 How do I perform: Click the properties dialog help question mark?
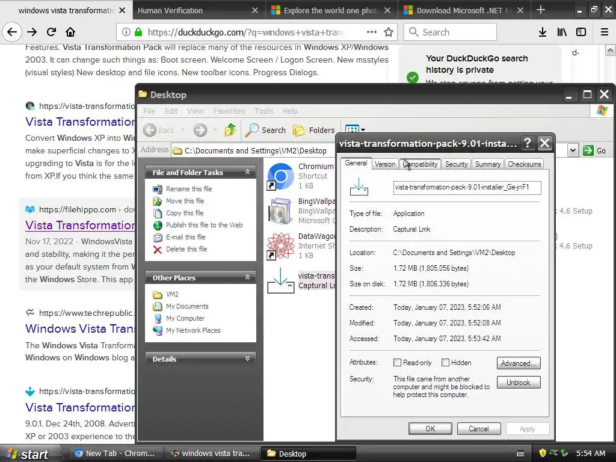pyautogui.click(x=528, y=143)
